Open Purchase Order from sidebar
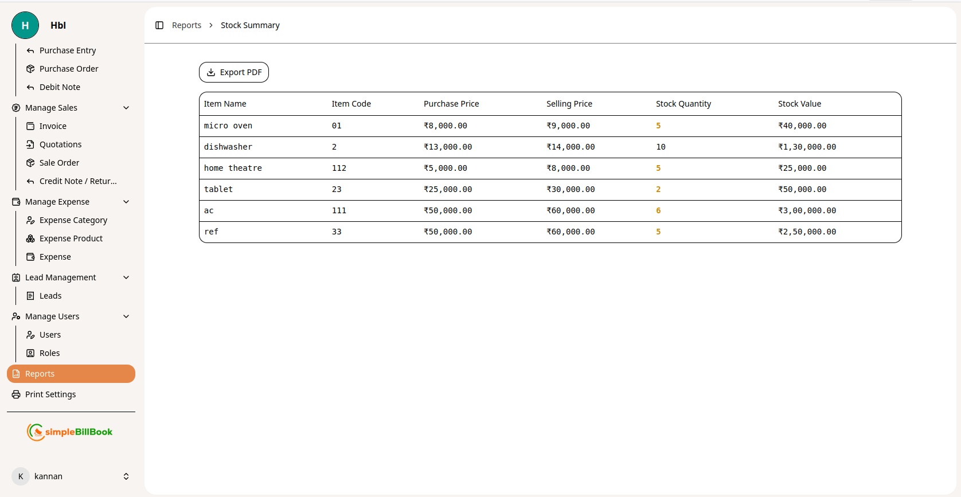The width and height of the screenshot is (961, 497). (69, 69)
